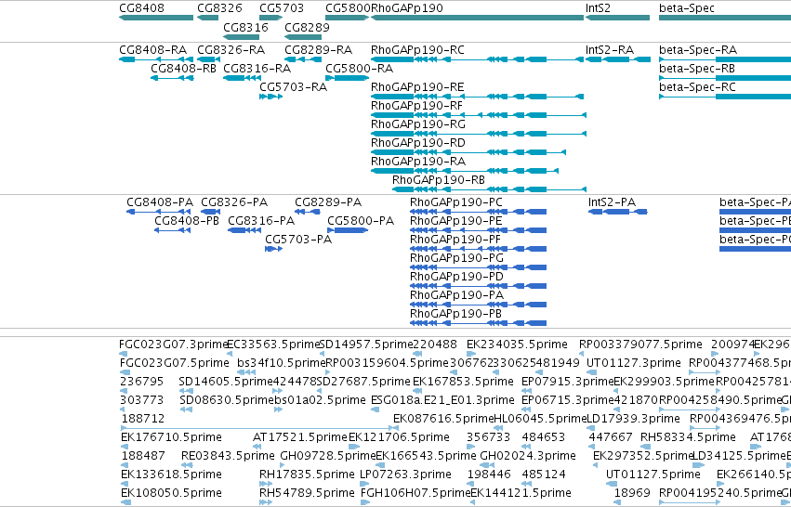Screen dimensions: 791x507
Task: Click the RhoGAPp190-RA transcript label
Action: (418, 162)
